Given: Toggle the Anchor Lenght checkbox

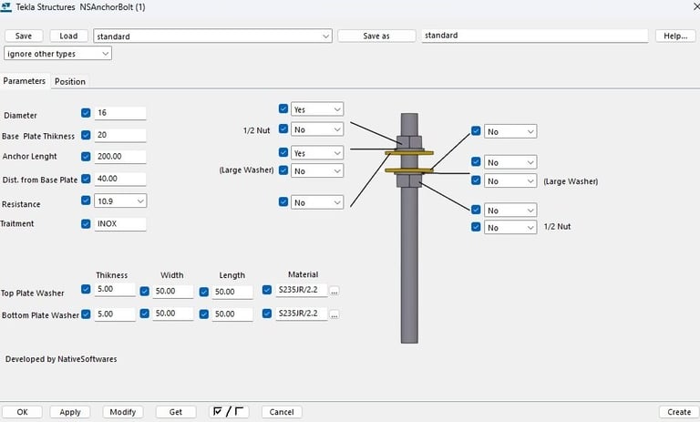Looking at the screenshot, I should point(86,156).
